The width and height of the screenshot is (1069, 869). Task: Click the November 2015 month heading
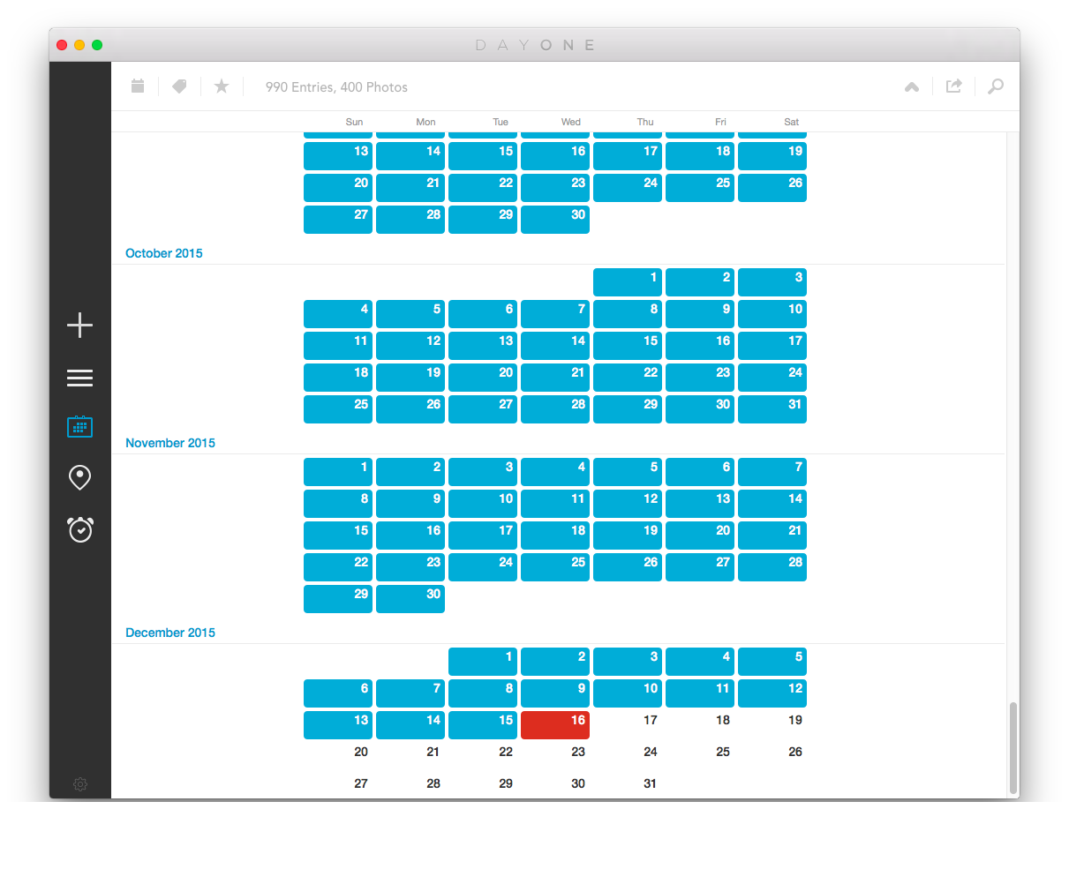(170, 443)
